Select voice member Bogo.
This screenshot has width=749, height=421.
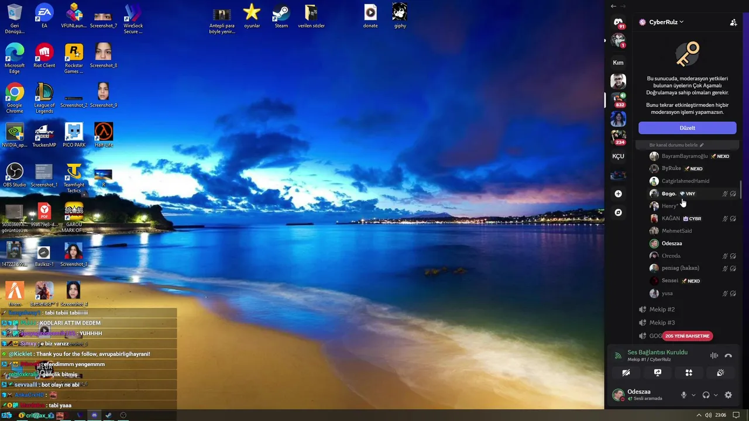693,194
